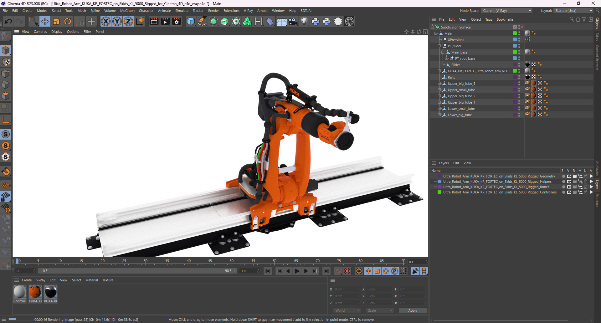Open the Scale coordinate mode dropdown

coord(380,310)
